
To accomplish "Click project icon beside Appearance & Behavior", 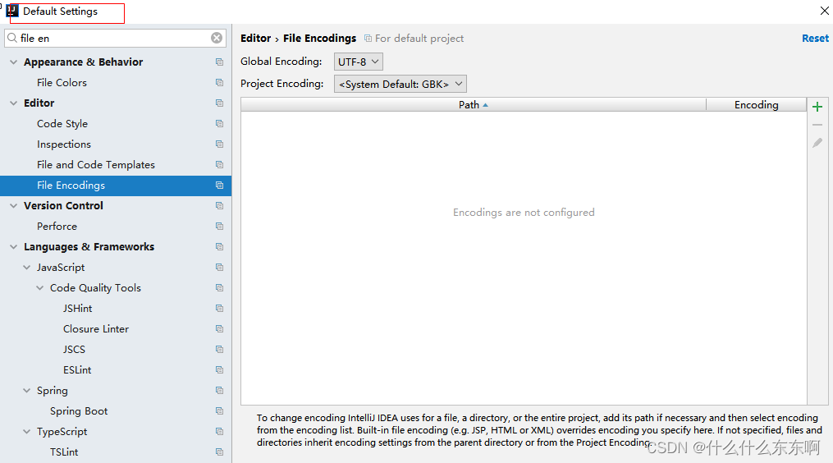I will click(219, 62).
